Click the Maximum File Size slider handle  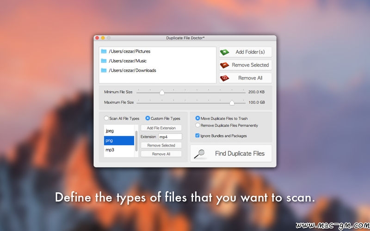(x=232, y=102)
